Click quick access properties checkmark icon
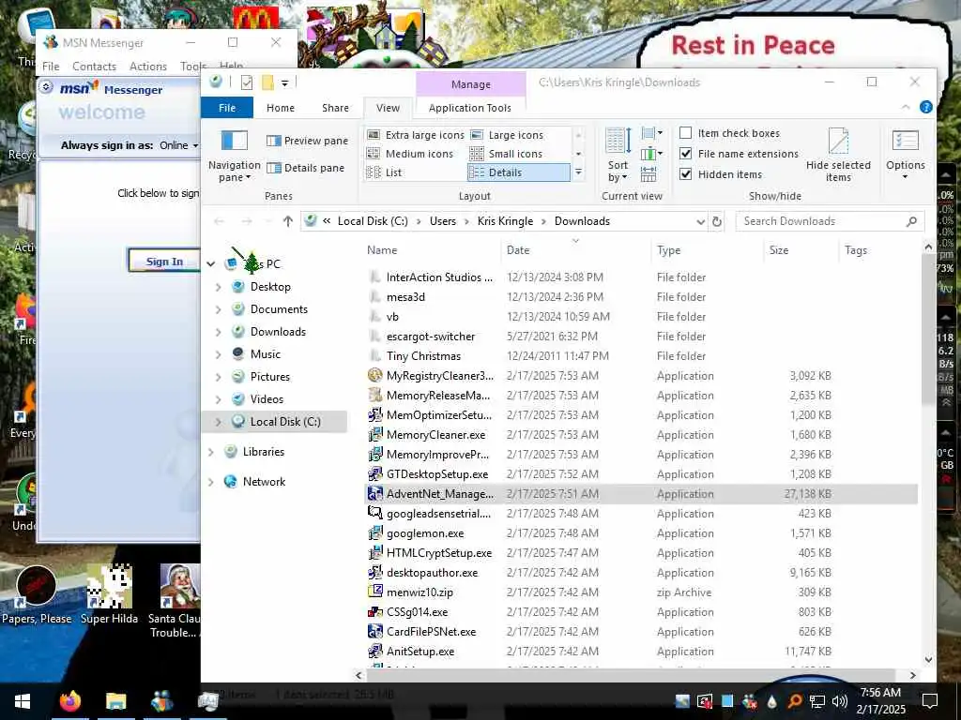961x720 pixels. coord(247,82)
